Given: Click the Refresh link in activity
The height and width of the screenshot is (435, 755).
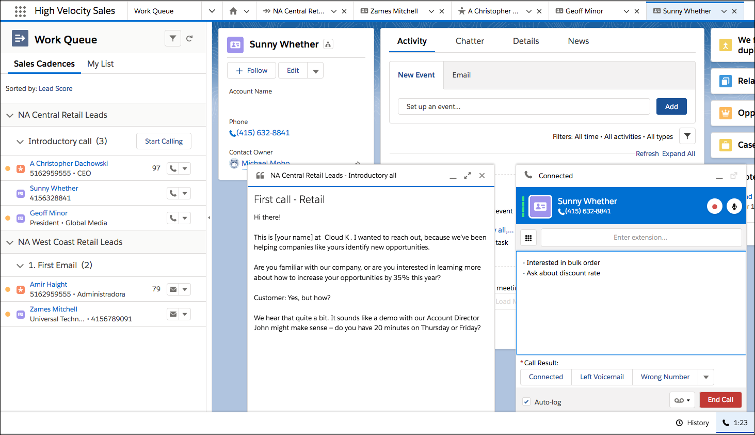Looking at the screenshot, I should pos(647,153).
